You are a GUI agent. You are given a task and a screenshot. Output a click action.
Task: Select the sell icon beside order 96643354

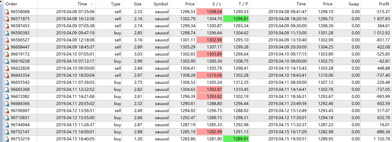point(6,75)
